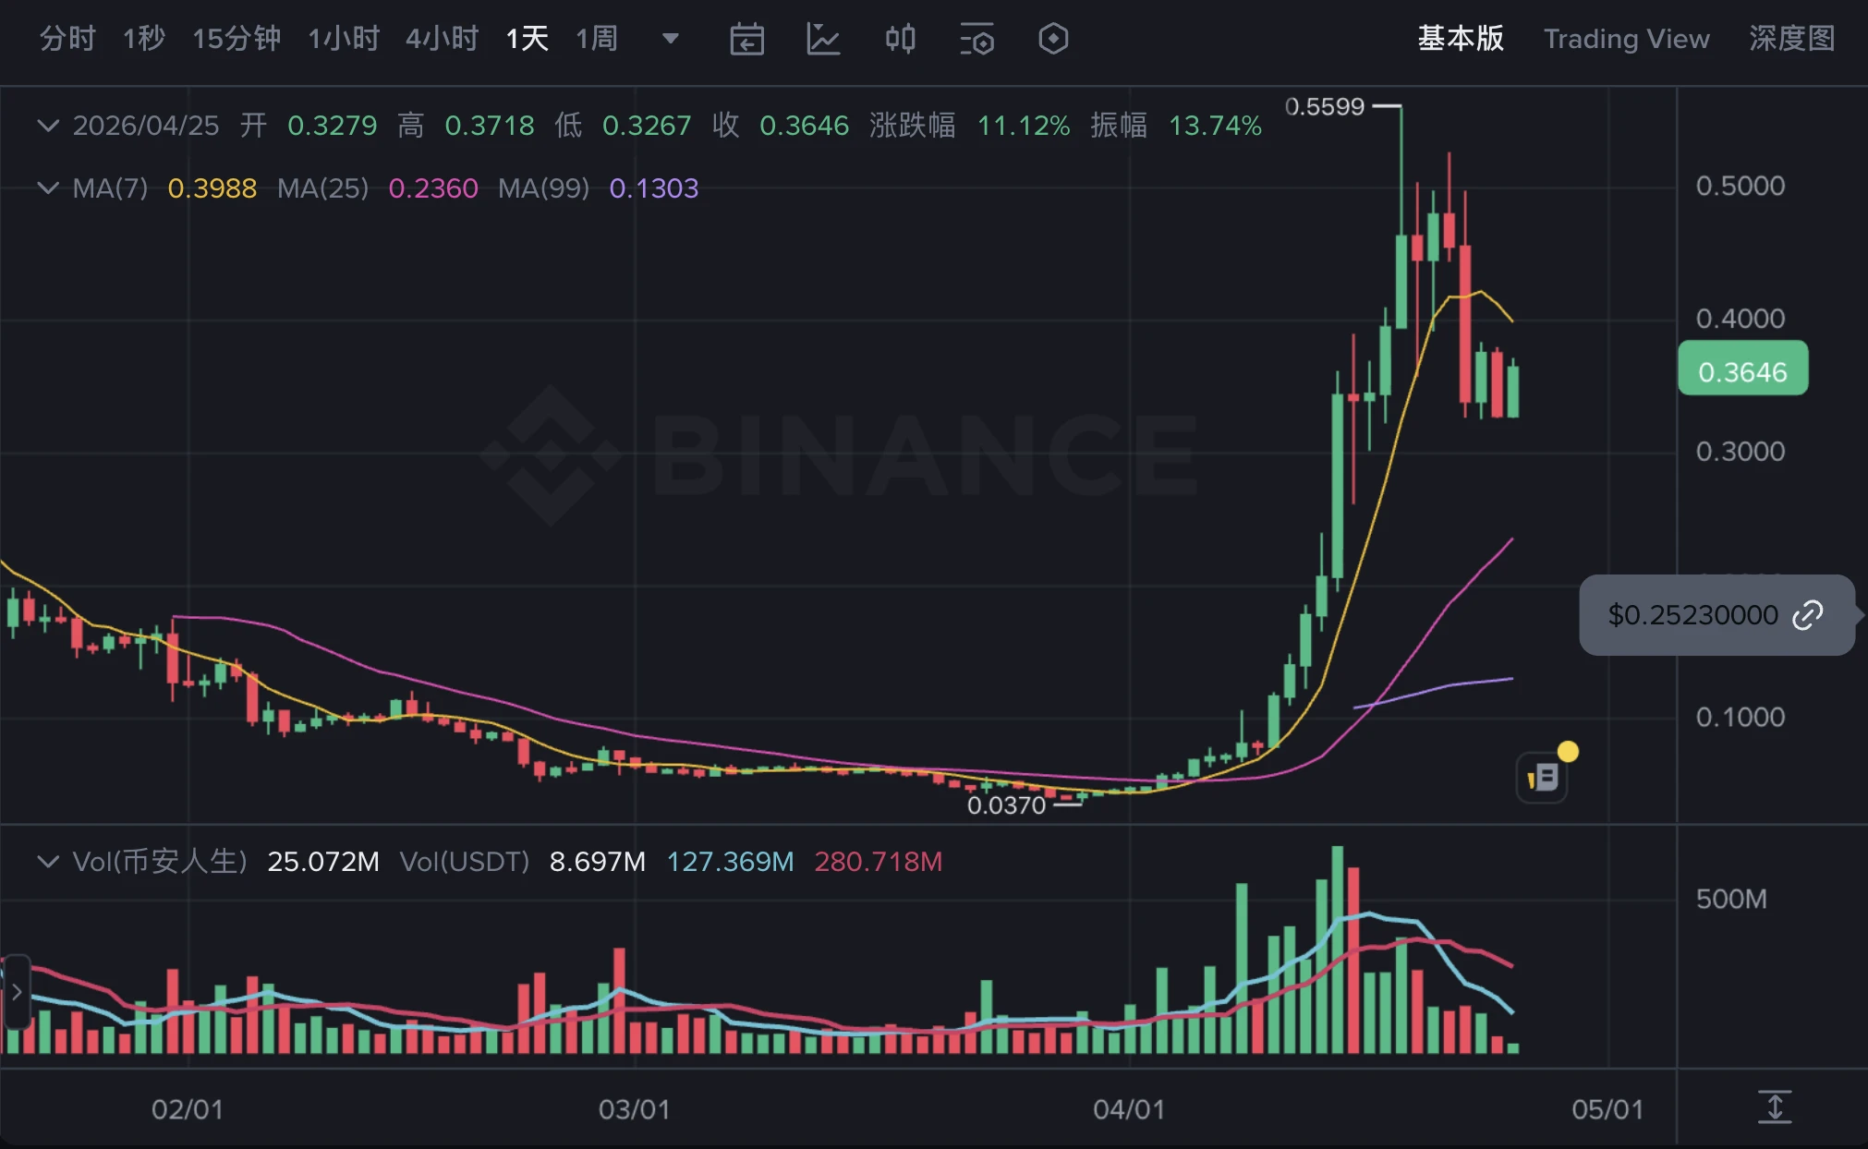The width and height of the screenshot is (1868, 1149).
Task: Switch timeframe to 1小时
Action: click(x=343, y=39)
